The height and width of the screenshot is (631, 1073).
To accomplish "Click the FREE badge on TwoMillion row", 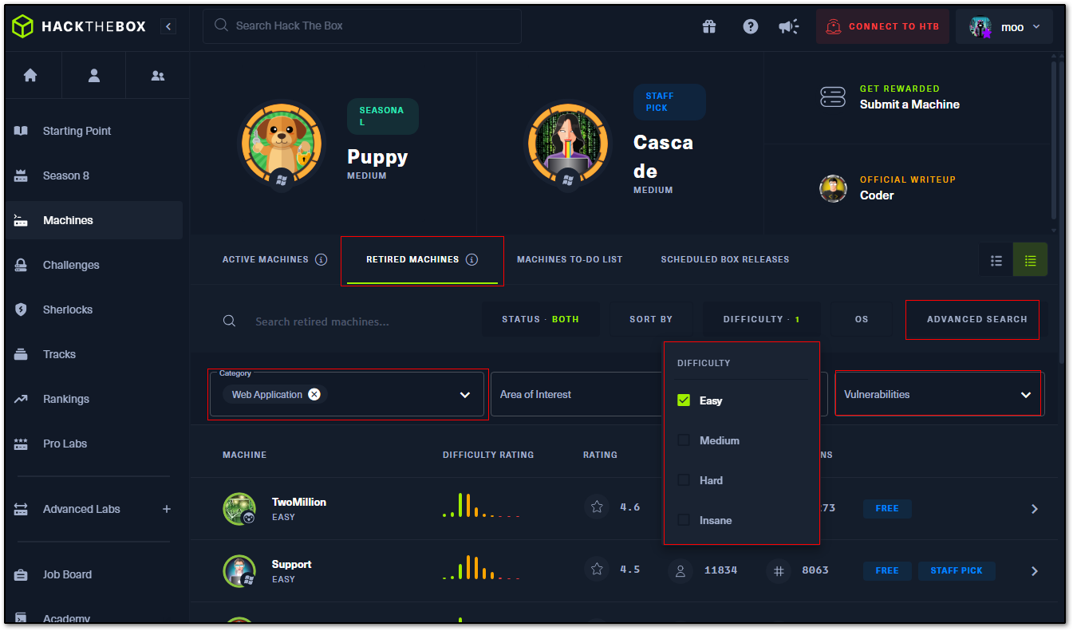I will point(887,508).
